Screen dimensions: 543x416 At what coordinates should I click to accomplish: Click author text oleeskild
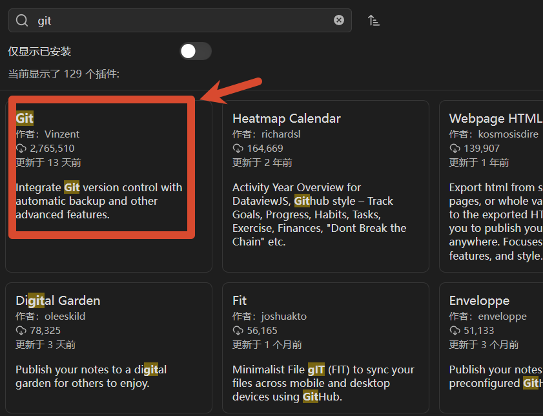point(65,317)
